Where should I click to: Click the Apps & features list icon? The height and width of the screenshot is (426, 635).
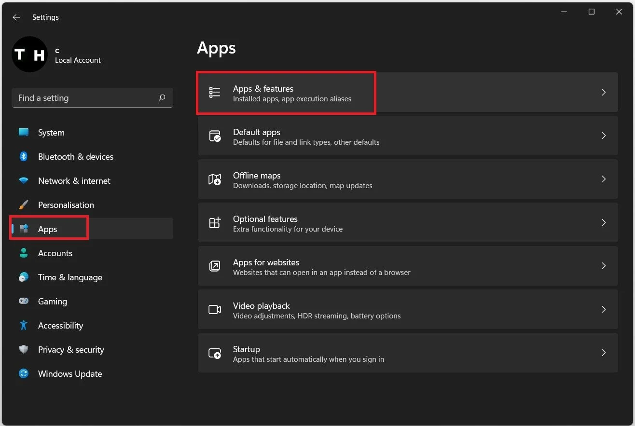point(215,92)
